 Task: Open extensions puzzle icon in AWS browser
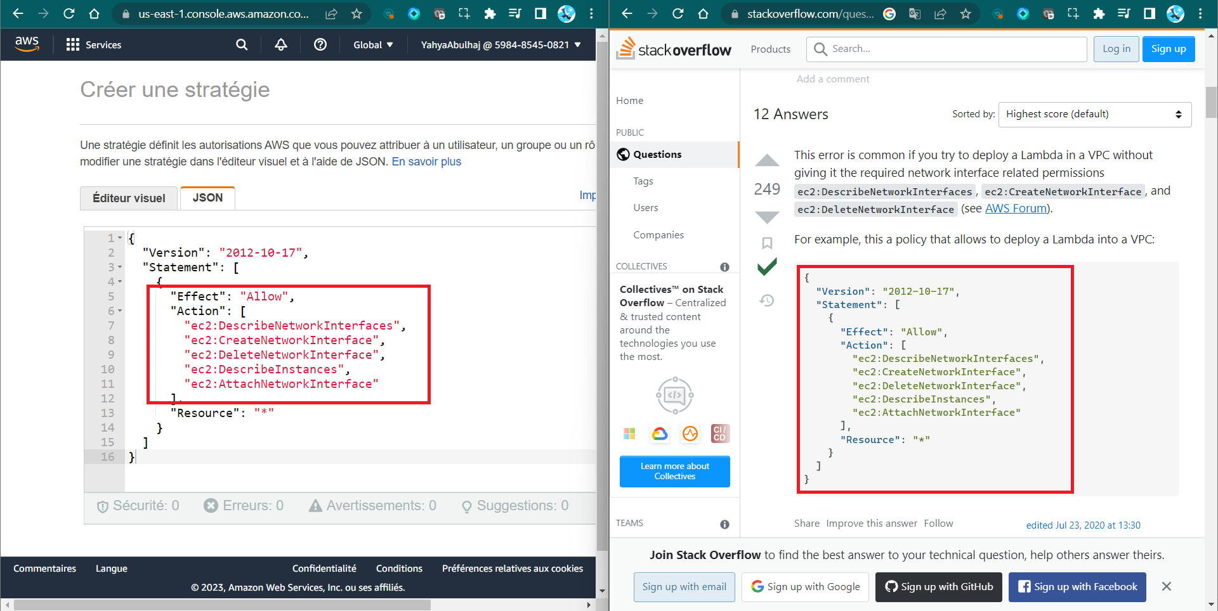[490, 13]
